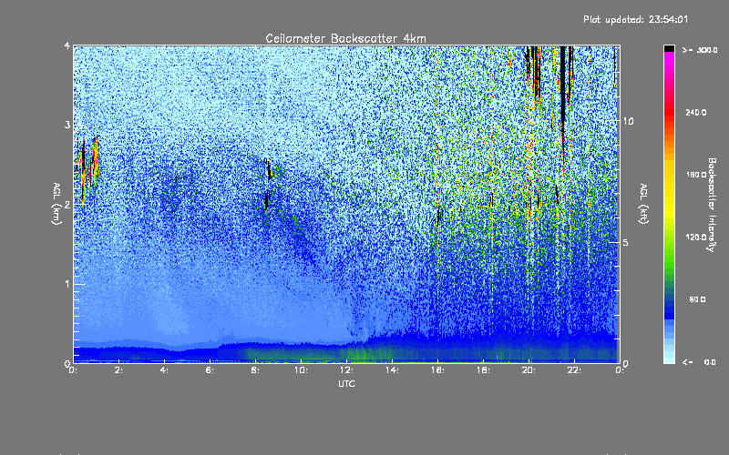The height and width of the screenshot is (455, 729).
Task: Click the "1" tick on km axis
Action: click(67, 284)
